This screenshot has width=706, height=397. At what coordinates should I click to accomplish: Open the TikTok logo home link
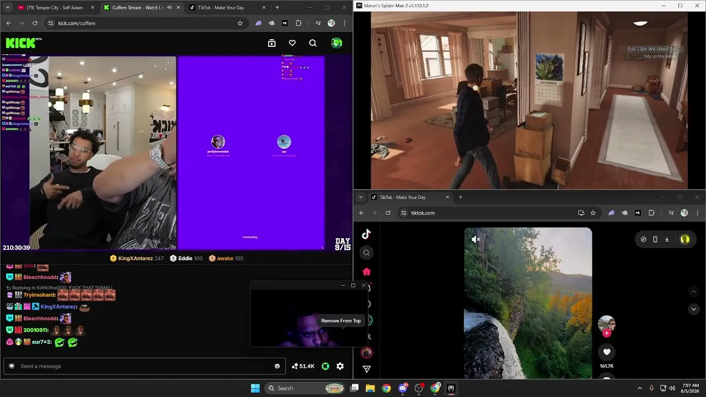click(366, 234)
